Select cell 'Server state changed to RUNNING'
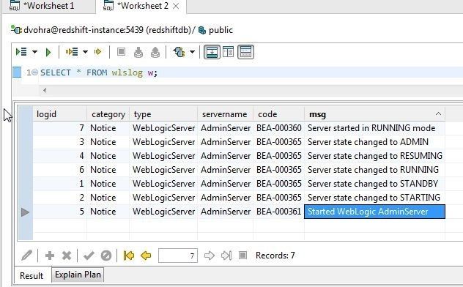This screenshot has height=287, width=463. click(374, 170)
